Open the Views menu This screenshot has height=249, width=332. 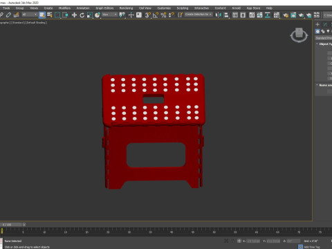(34, 8)
